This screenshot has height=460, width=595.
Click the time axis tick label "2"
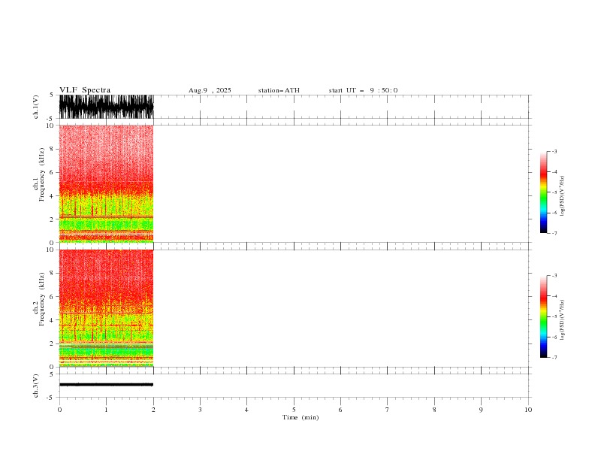(x=153, y=410)
